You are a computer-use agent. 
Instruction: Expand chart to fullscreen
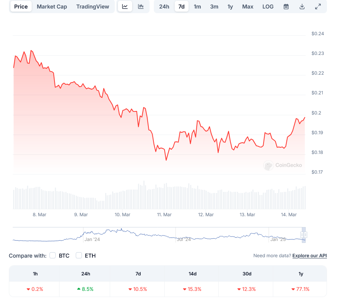(x=318, y=7)
